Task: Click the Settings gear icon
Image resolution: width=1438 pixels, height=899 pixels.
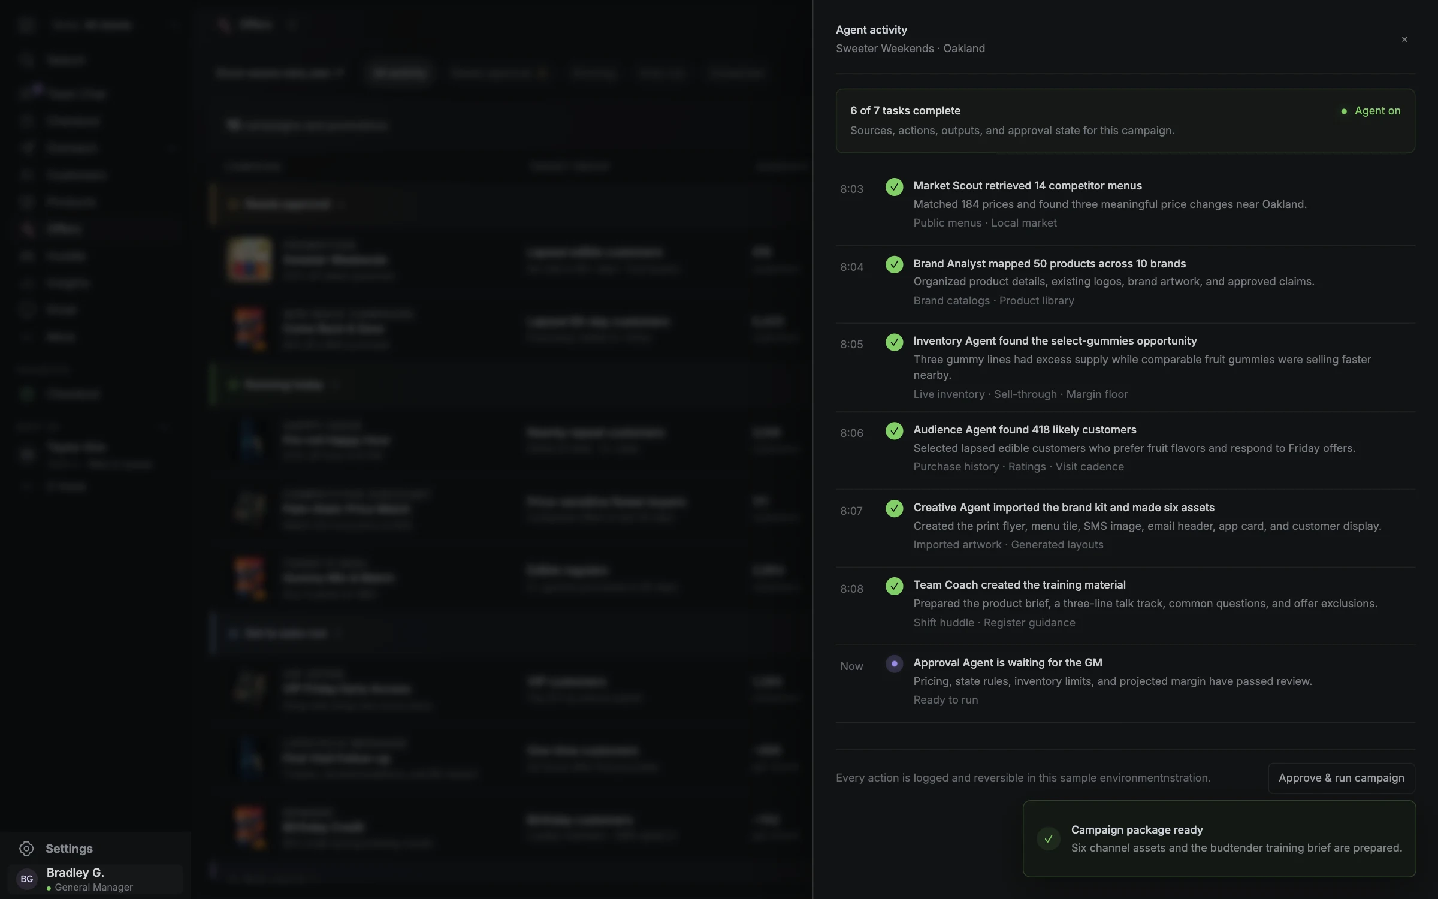Action: tap(26, 849)
